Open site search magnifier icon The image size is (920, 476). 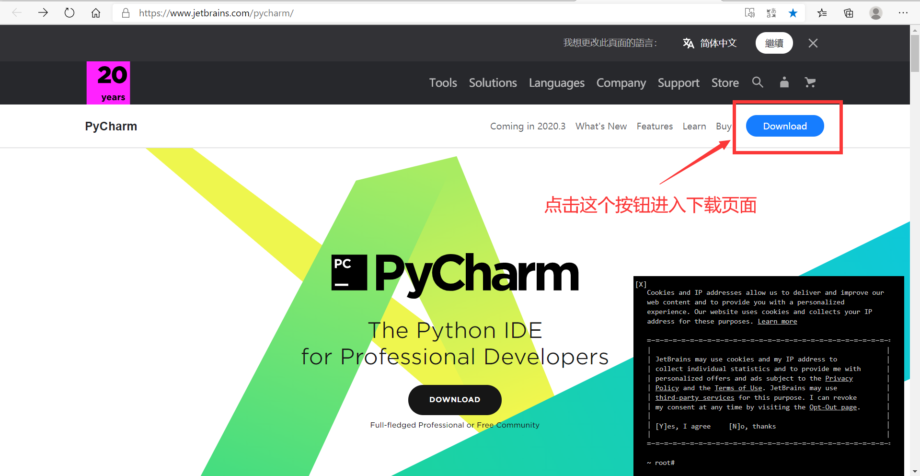click(758, 82)
